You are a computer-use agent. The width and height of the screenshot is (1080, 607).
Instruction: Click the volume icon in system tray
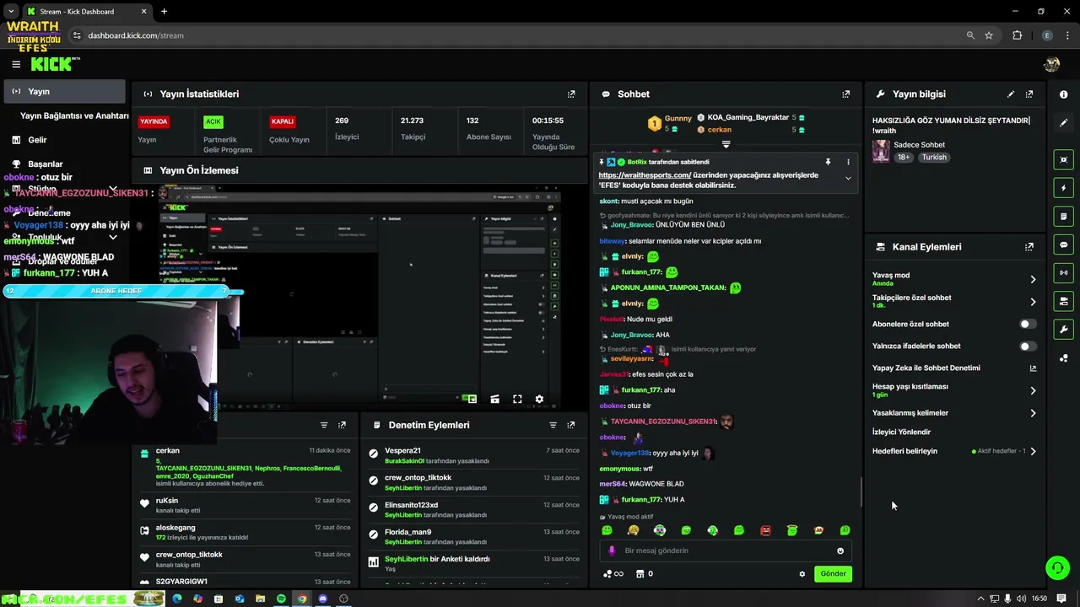coord(1021,599)
